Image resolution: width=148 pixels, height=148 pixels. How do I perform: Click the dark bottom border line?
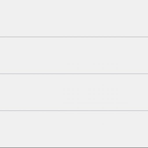click(74, 148)
